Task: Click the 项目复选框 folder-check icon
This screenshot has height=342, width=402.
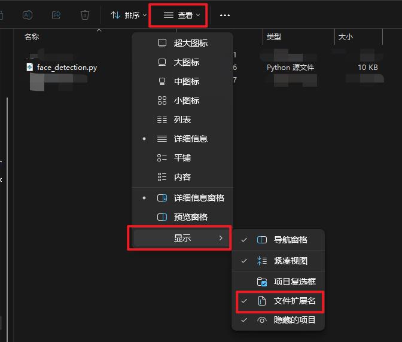Action: click(262, 282)
